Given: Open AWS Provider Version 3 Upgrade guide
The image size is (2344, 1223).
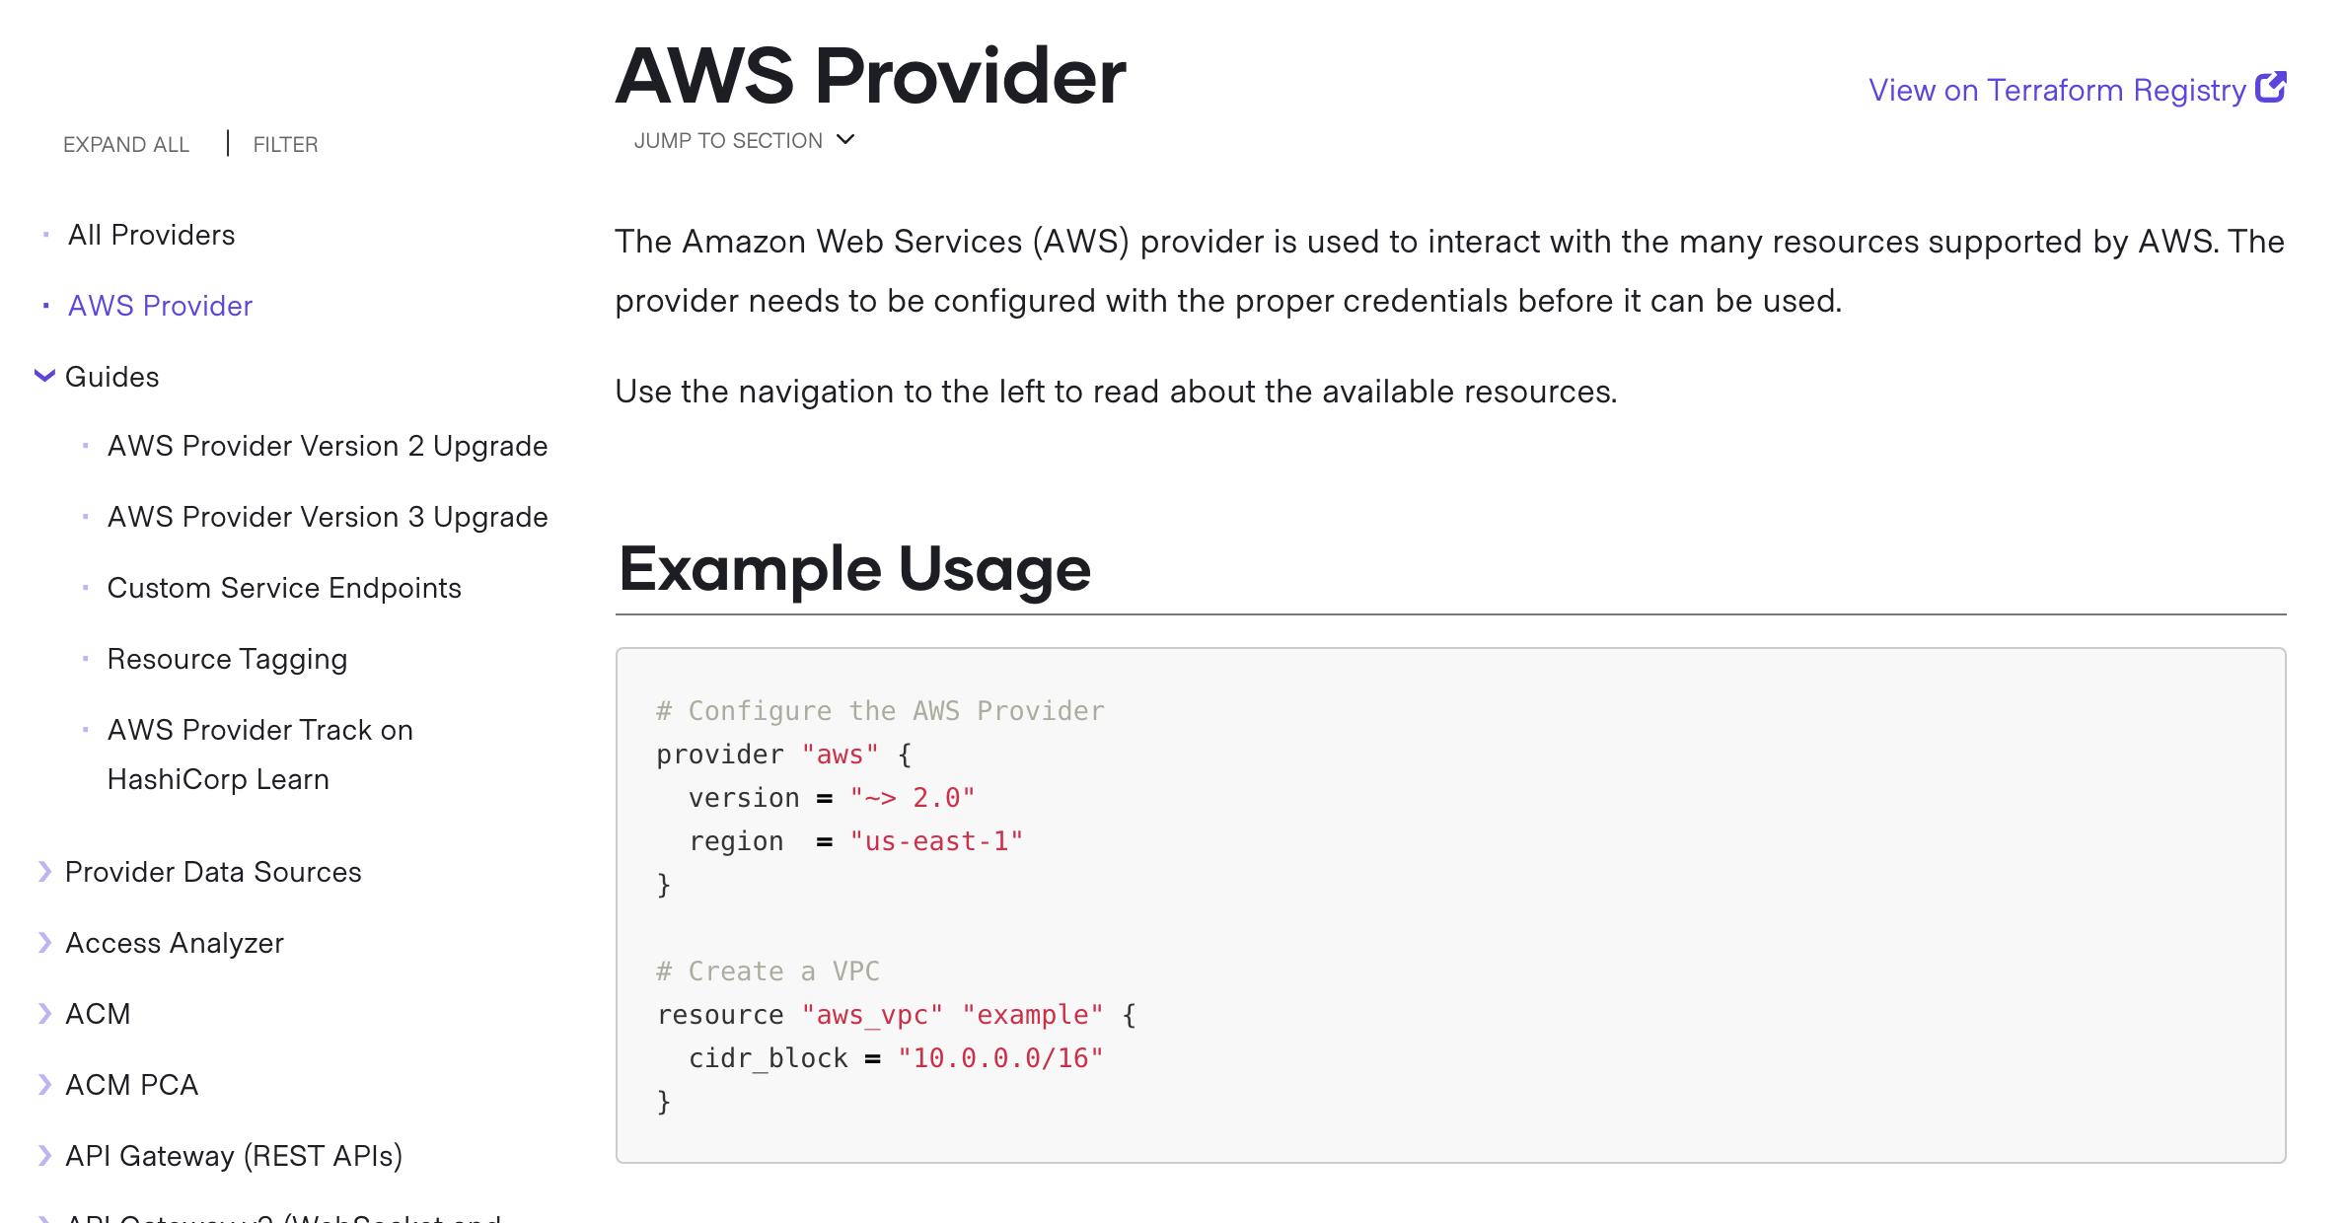Looking at the screenshot, I should [x=327, y=516].
